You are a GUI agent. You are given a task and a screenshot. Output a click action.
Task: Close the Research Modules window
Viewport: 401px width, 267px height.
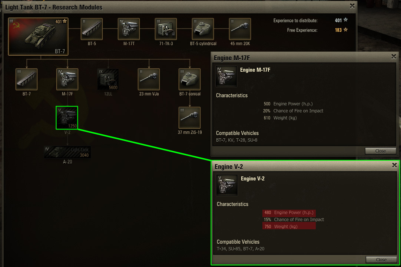click(x=352, y=6)
